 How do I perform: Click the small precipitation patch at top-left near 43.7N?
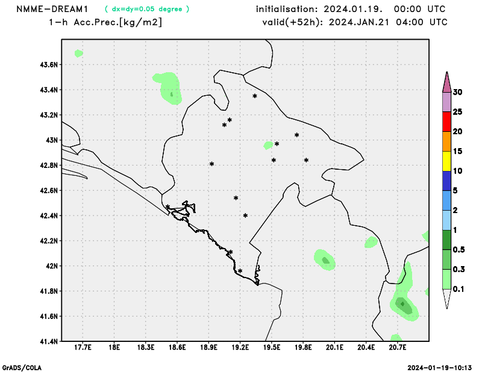click(x=79, y=54)
